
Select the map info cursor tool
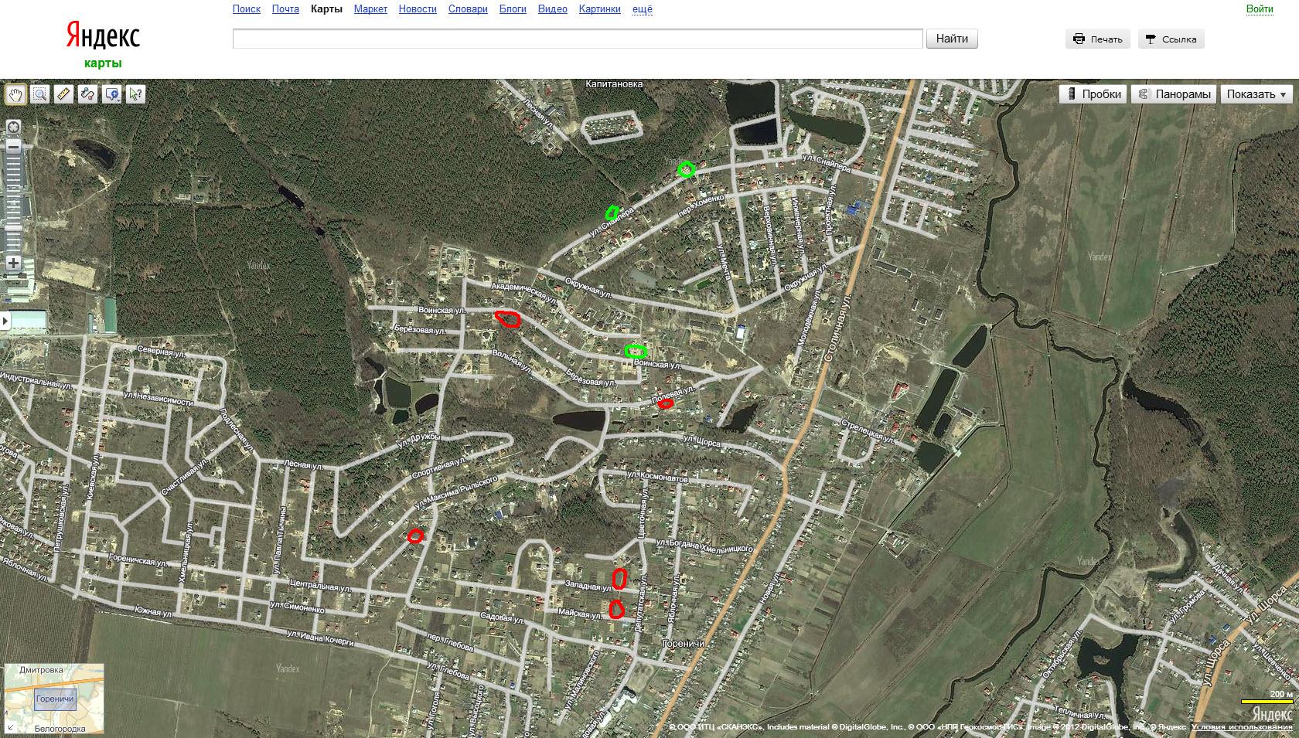point(135,94)
